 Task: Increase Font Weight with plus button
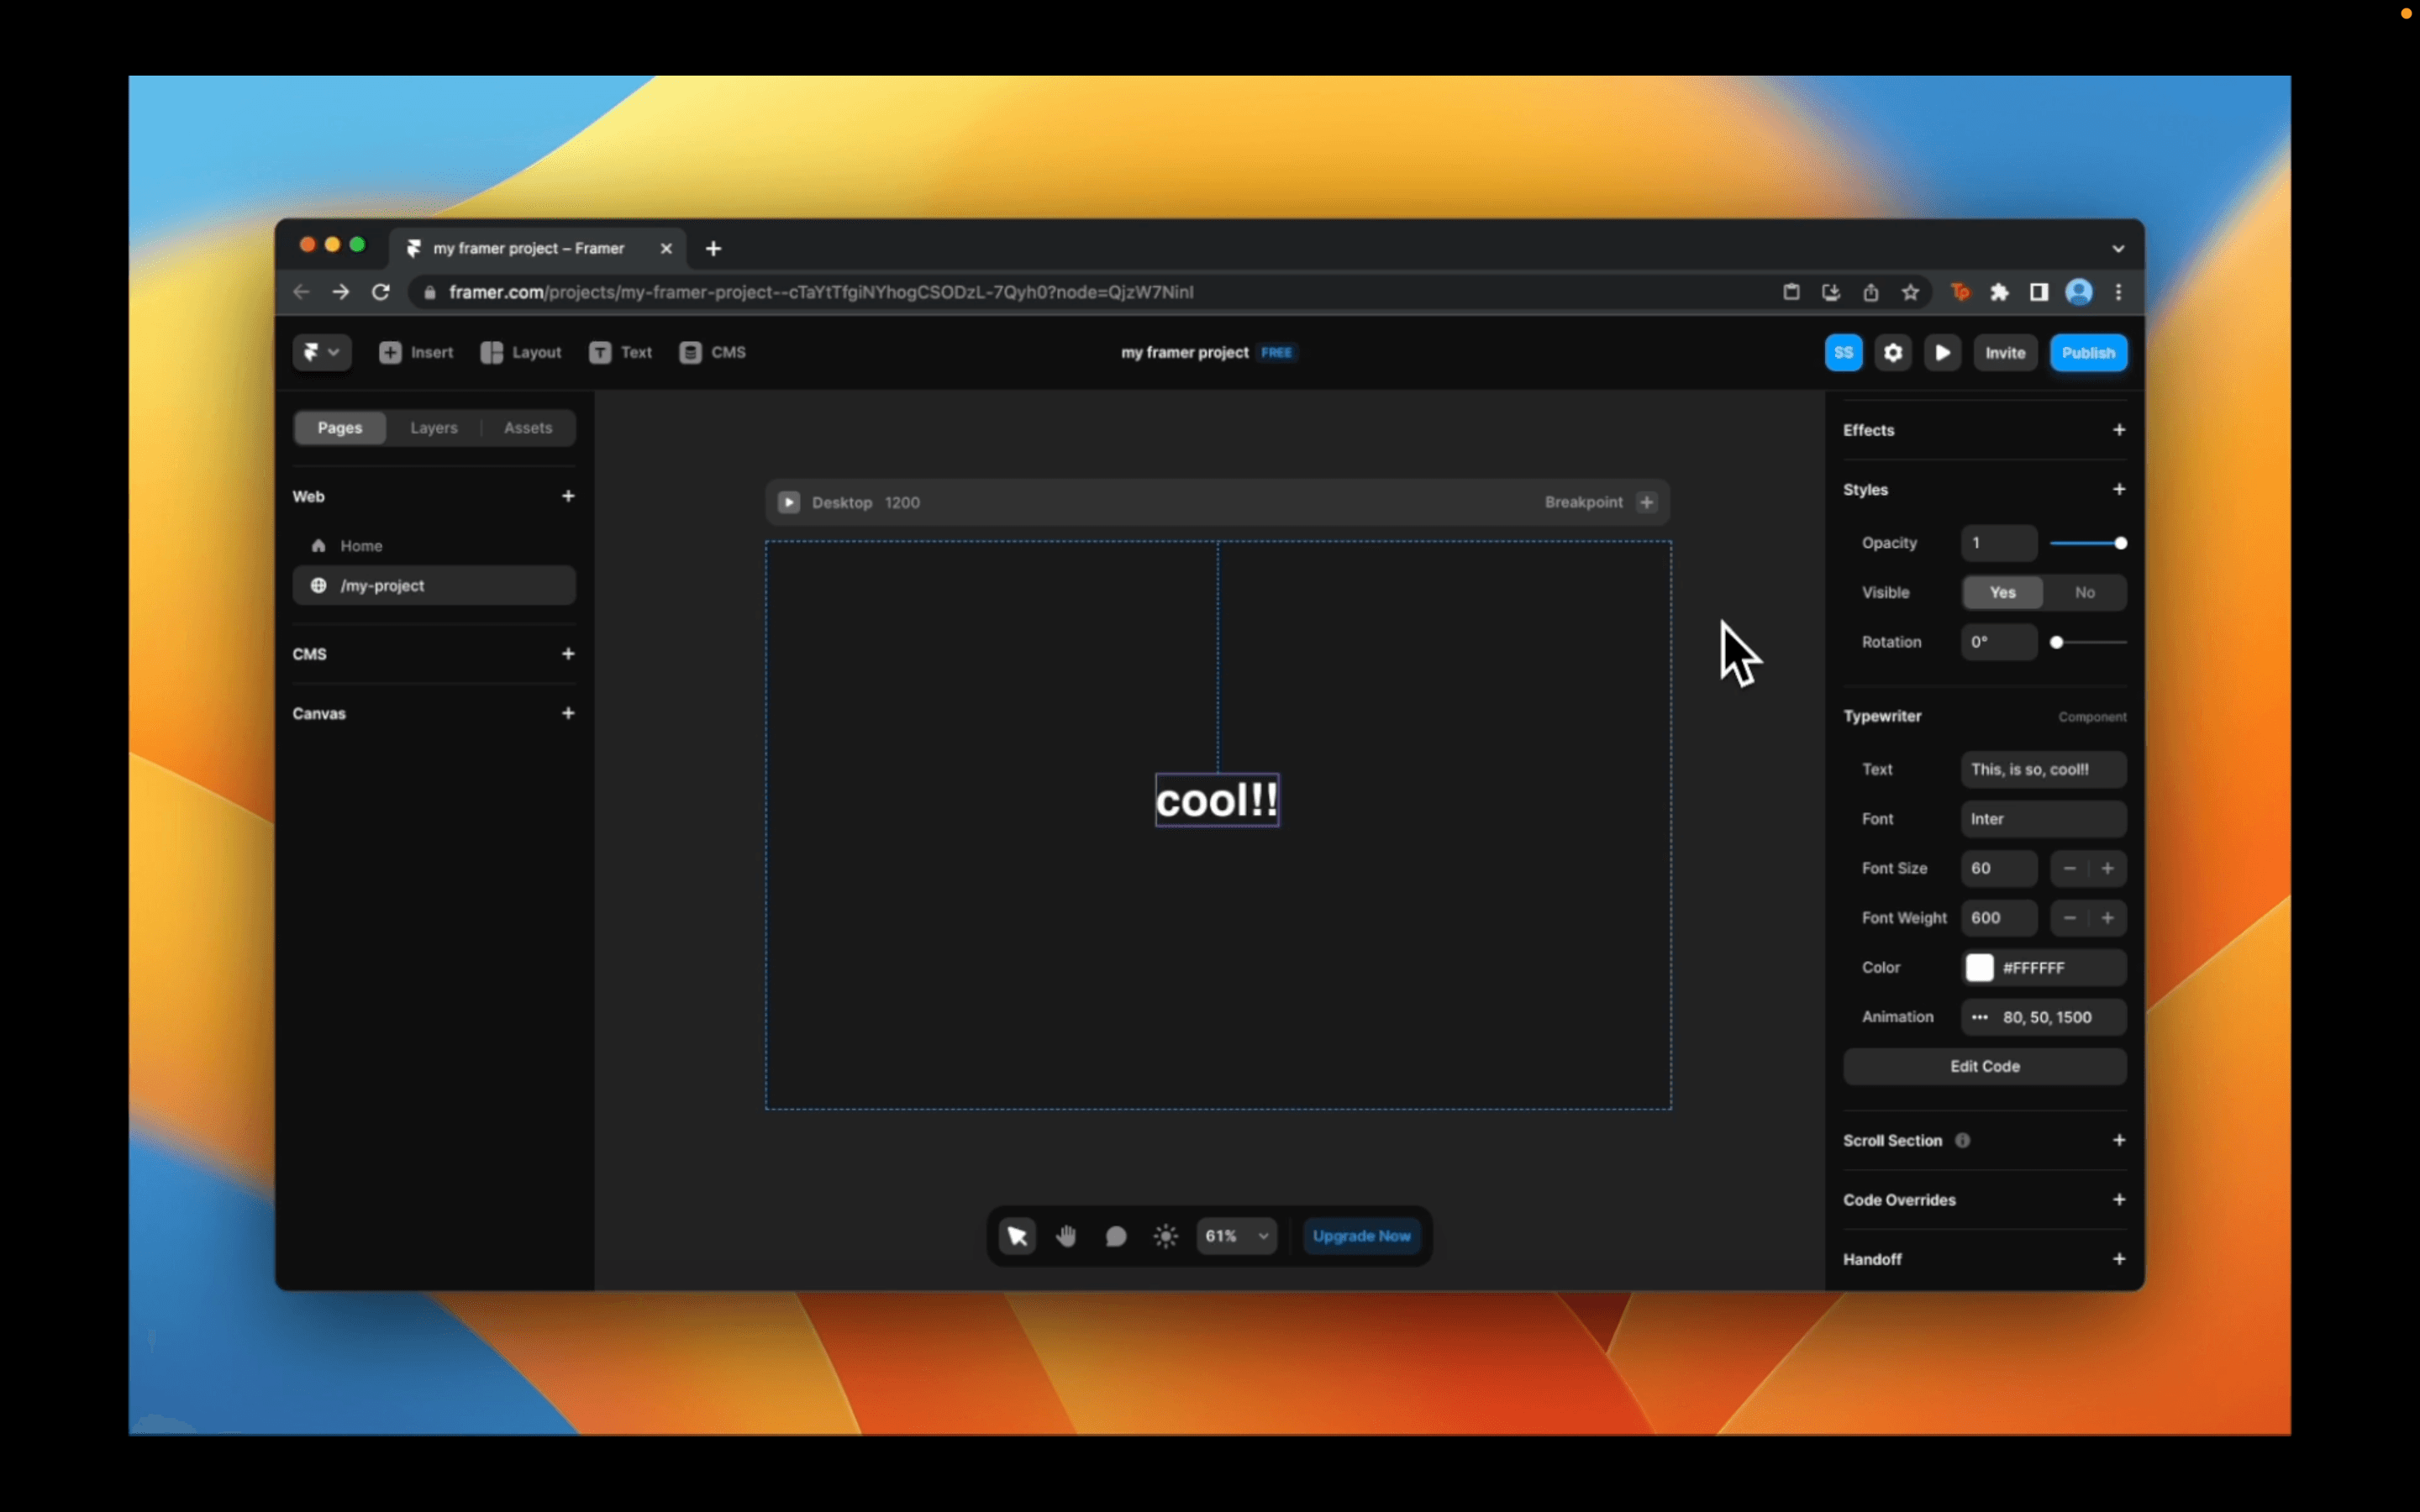pos(2107,917)
